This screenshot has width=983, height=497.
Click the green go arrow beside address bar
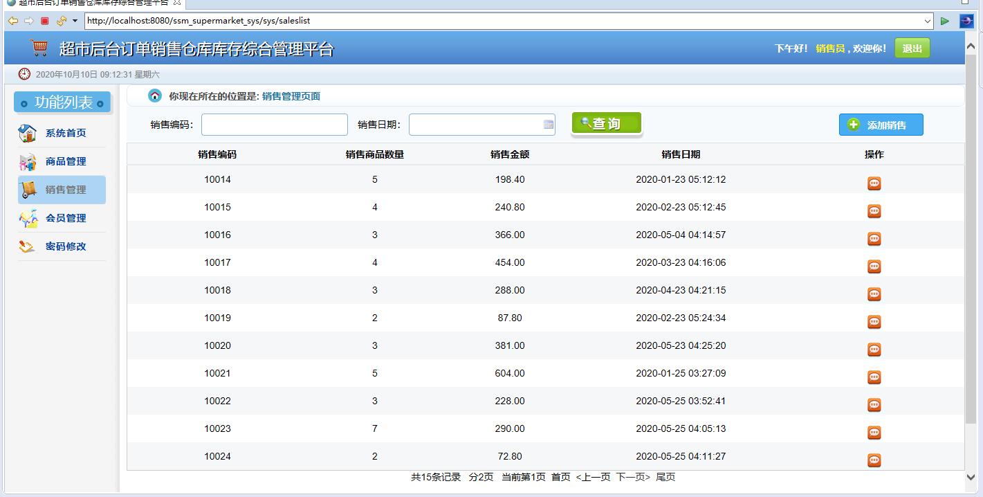[x=945, y=21]
